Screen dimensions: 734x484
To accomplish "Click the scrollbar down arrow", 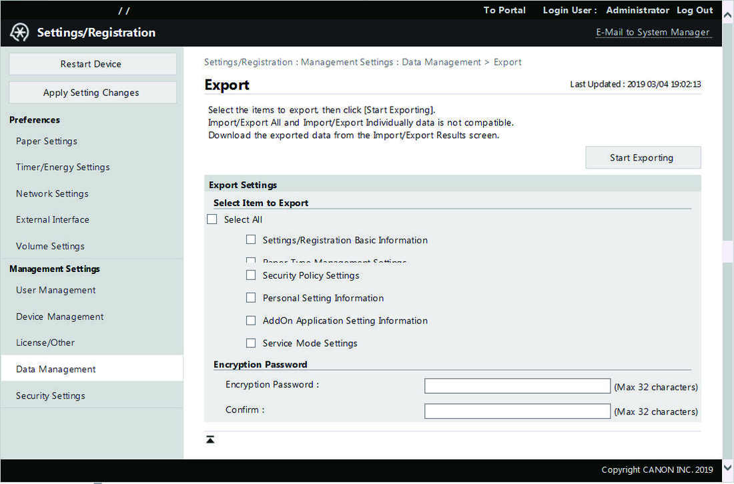I will (728, 467).
